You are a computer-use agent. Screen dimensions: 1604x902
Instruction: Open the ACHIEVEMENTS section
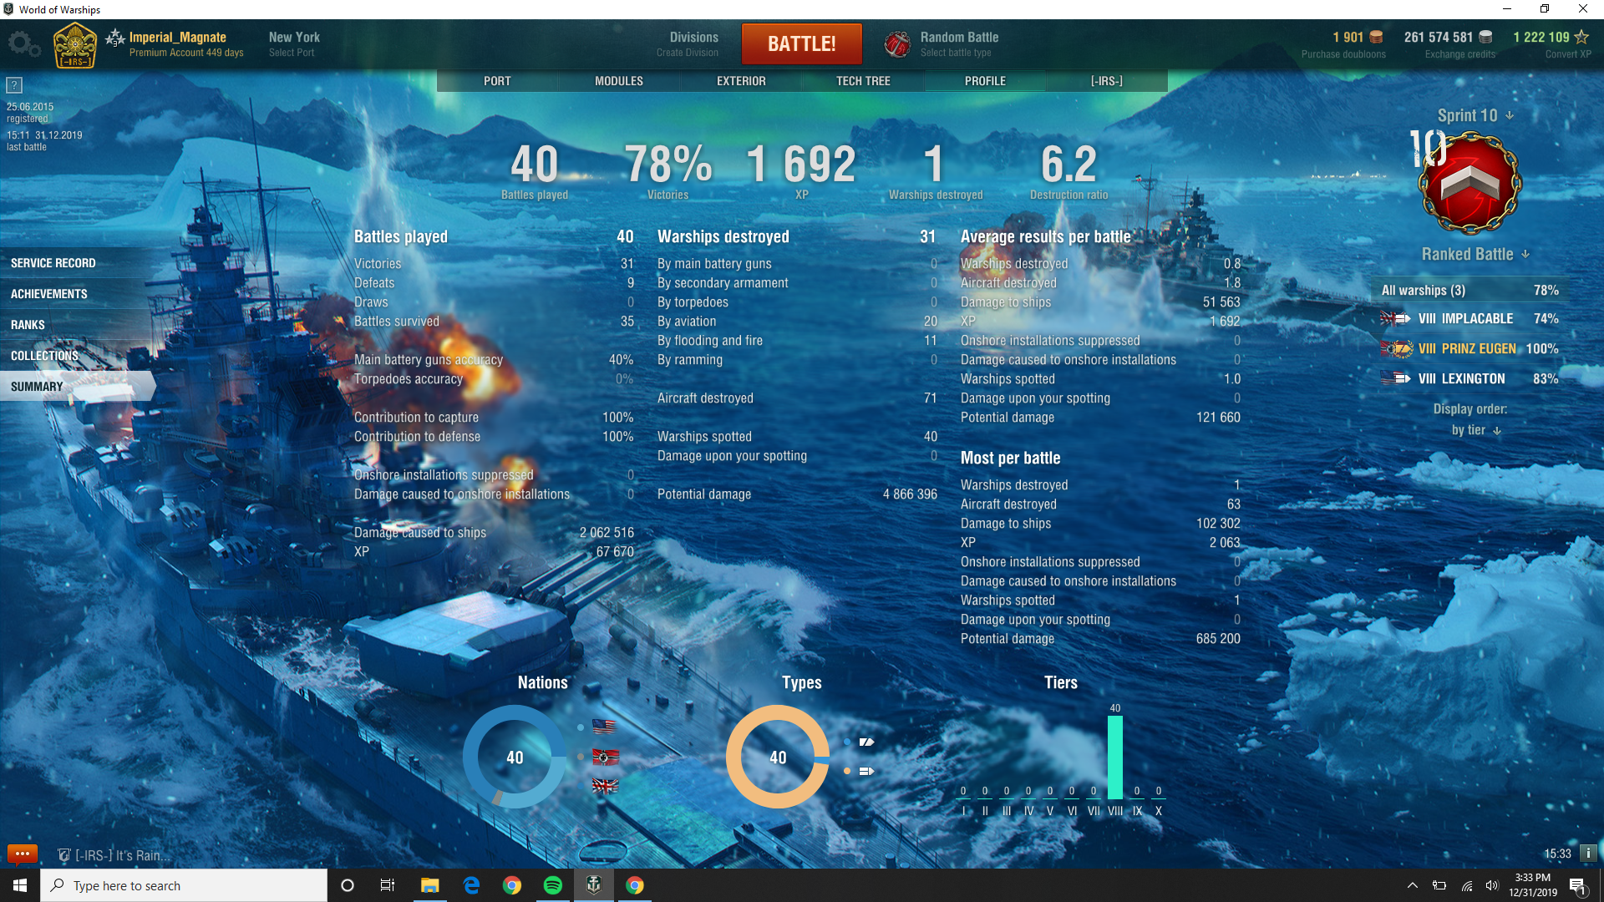[x=49, y=294]
